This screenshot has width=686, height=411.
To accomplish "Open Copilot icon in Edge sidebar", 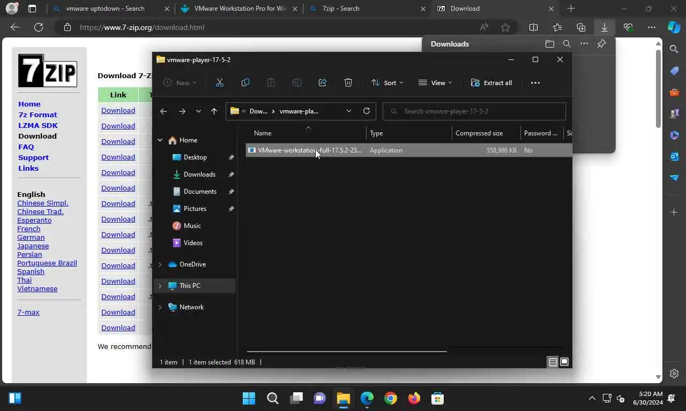I will click(x=674, y=27).
